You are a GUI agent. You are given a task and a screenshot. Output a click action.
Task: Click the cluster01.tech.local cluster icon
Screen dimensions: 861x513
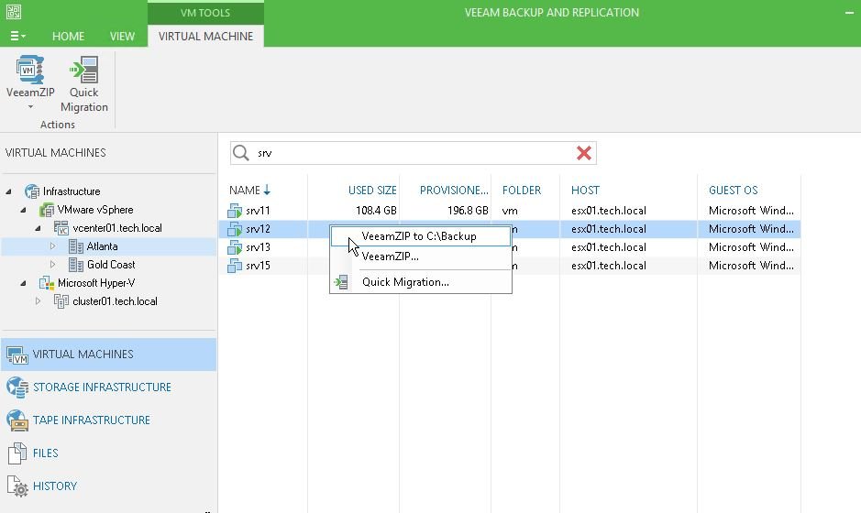pos(61,301)
